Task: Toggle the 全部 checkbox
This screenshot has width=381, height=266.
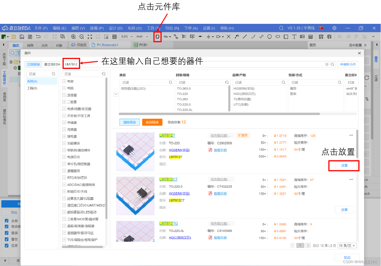Action: click(x=7, y=221)
